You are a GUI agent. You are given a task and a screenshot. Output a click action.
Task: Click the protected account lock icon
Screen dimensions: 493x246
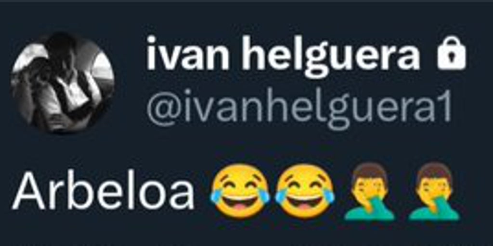tap(451, 53)
